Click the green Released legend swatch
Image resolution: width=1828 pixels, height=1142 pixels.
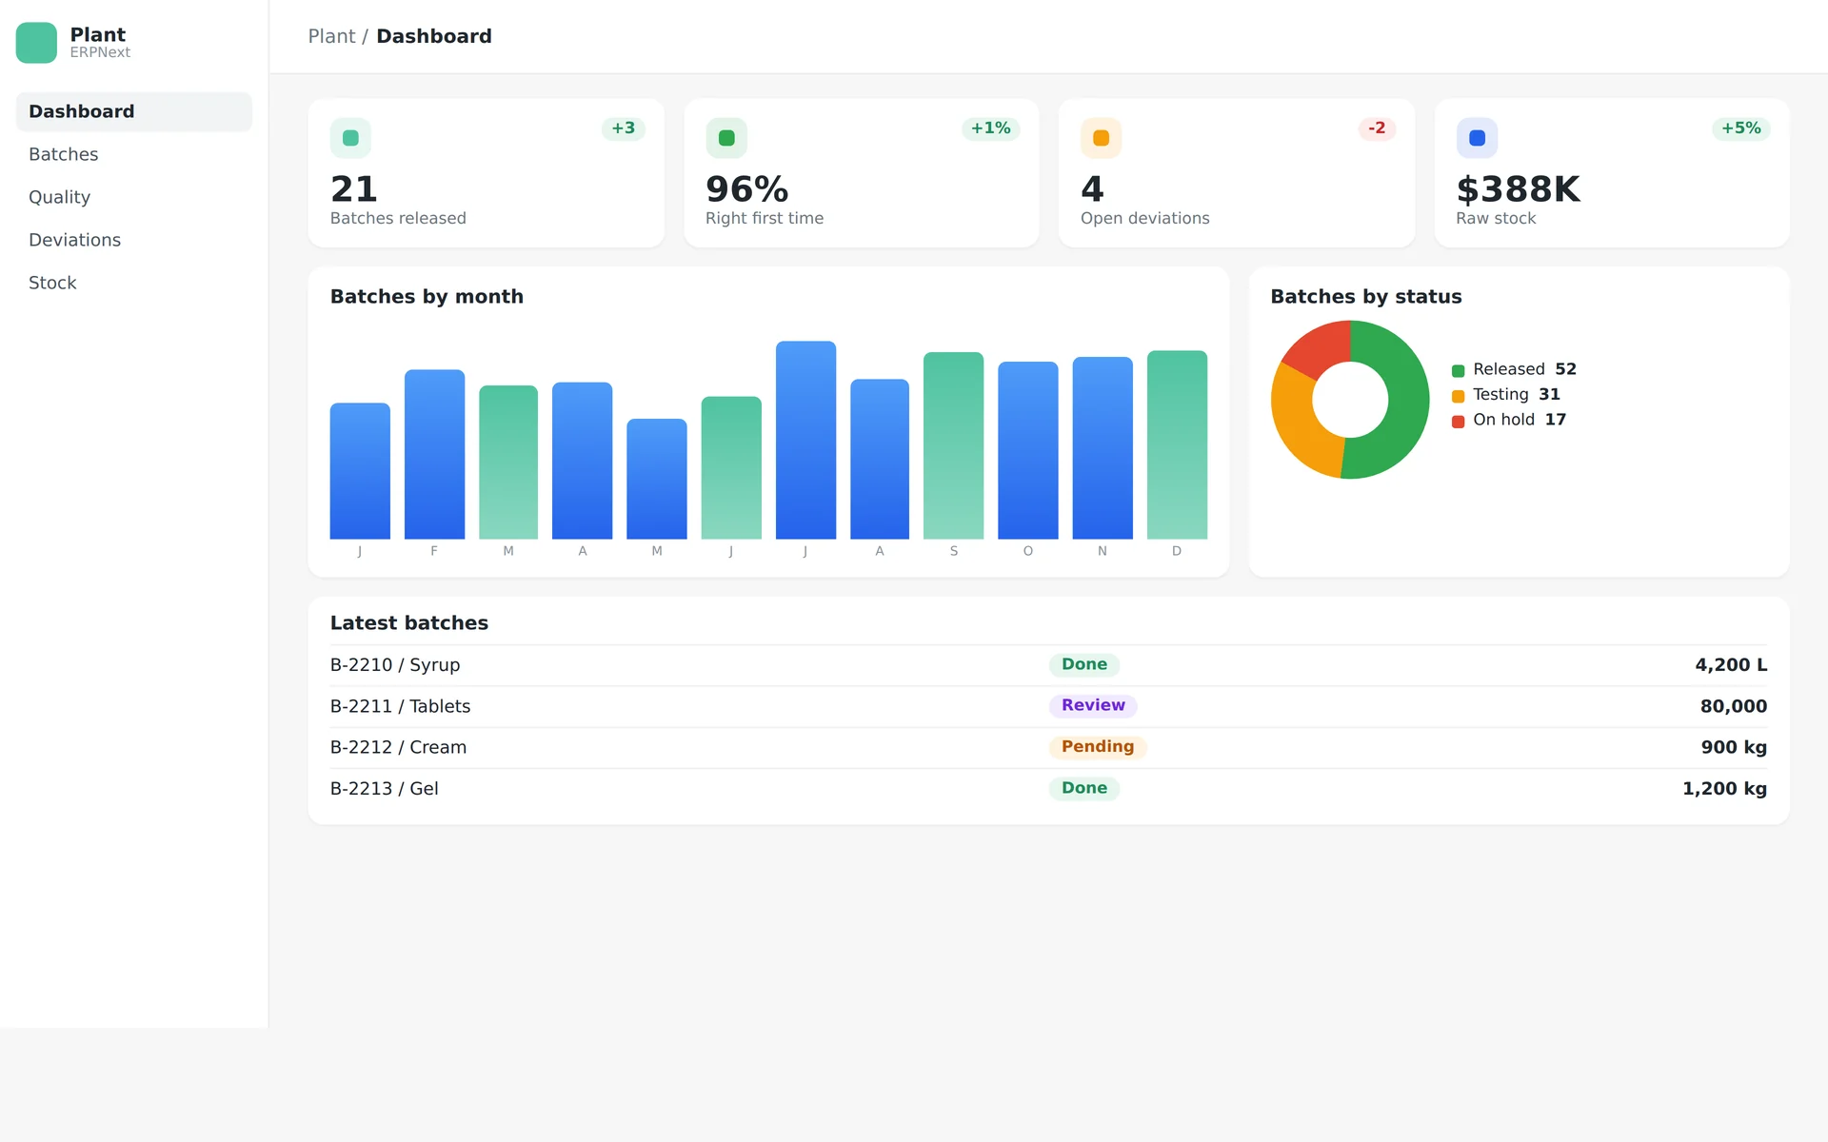click(x=1458, y=370)
